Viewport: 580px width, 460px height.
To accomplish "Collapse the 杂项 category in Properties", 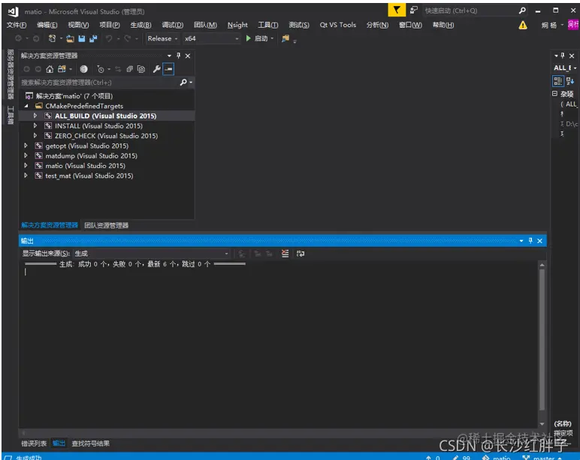I will pos(554,94).
